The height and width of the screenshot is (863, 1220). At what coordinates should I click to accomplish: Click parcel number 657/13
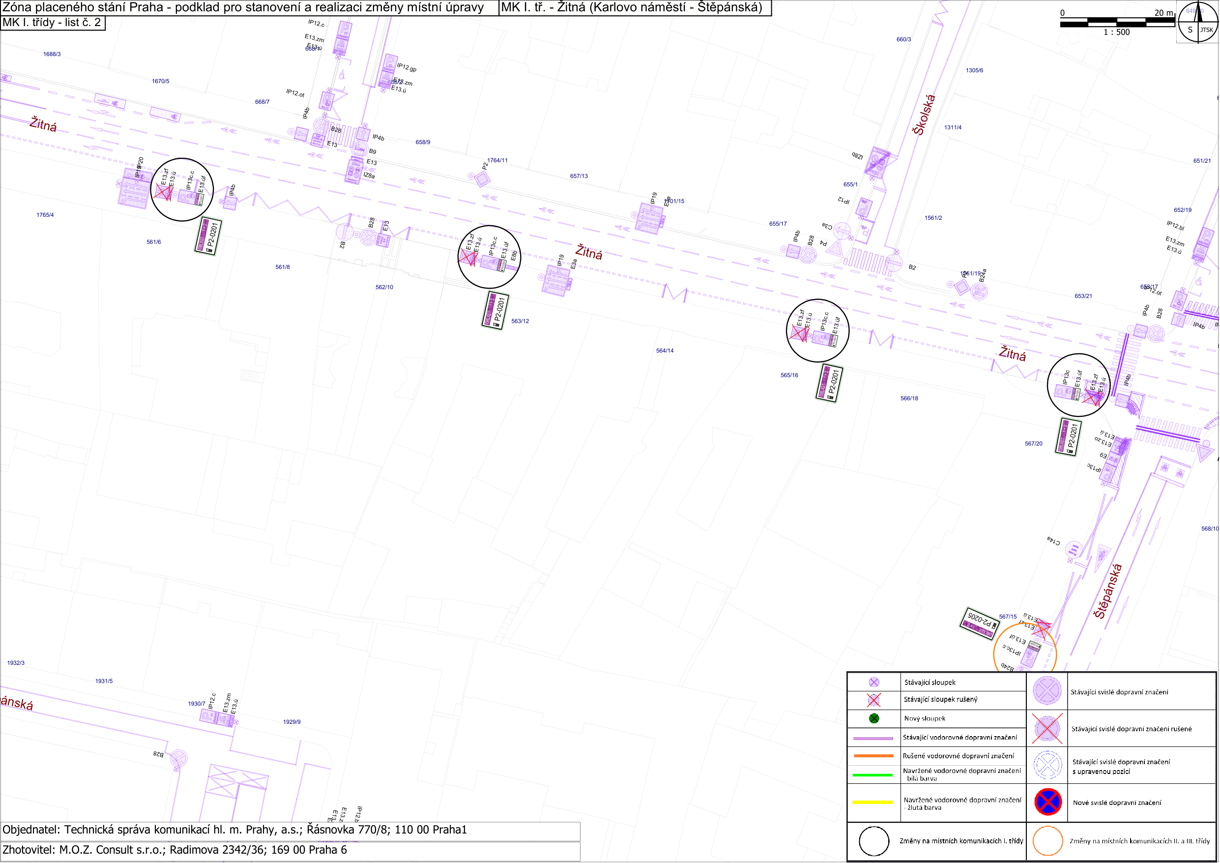[579, 176]
